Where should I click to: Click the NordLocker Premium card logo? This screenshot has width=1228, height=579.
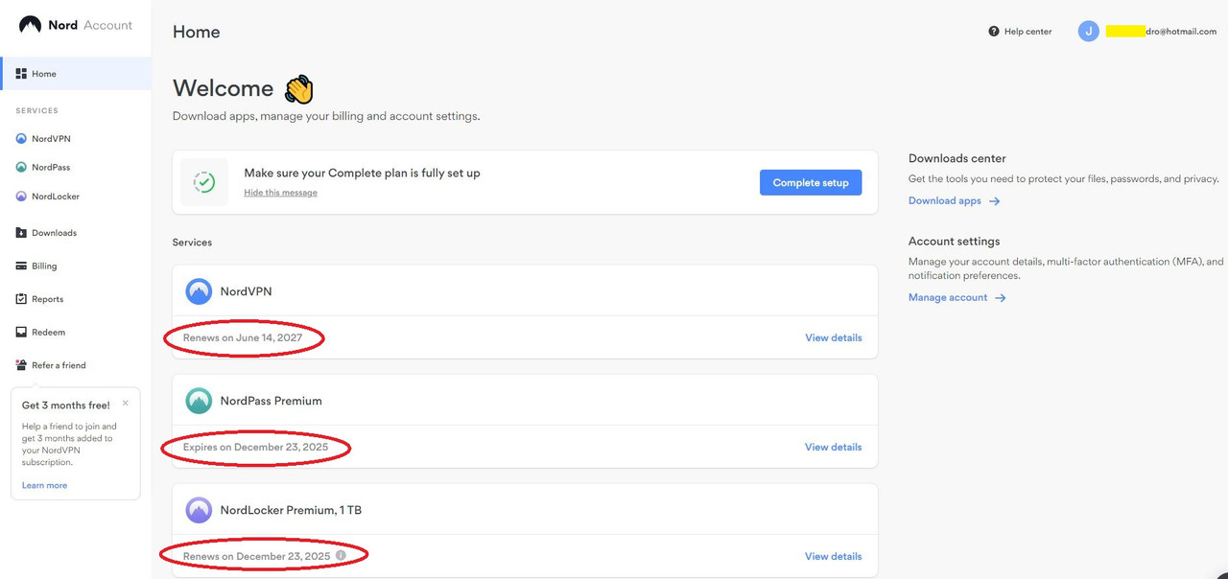pos(199,510)
